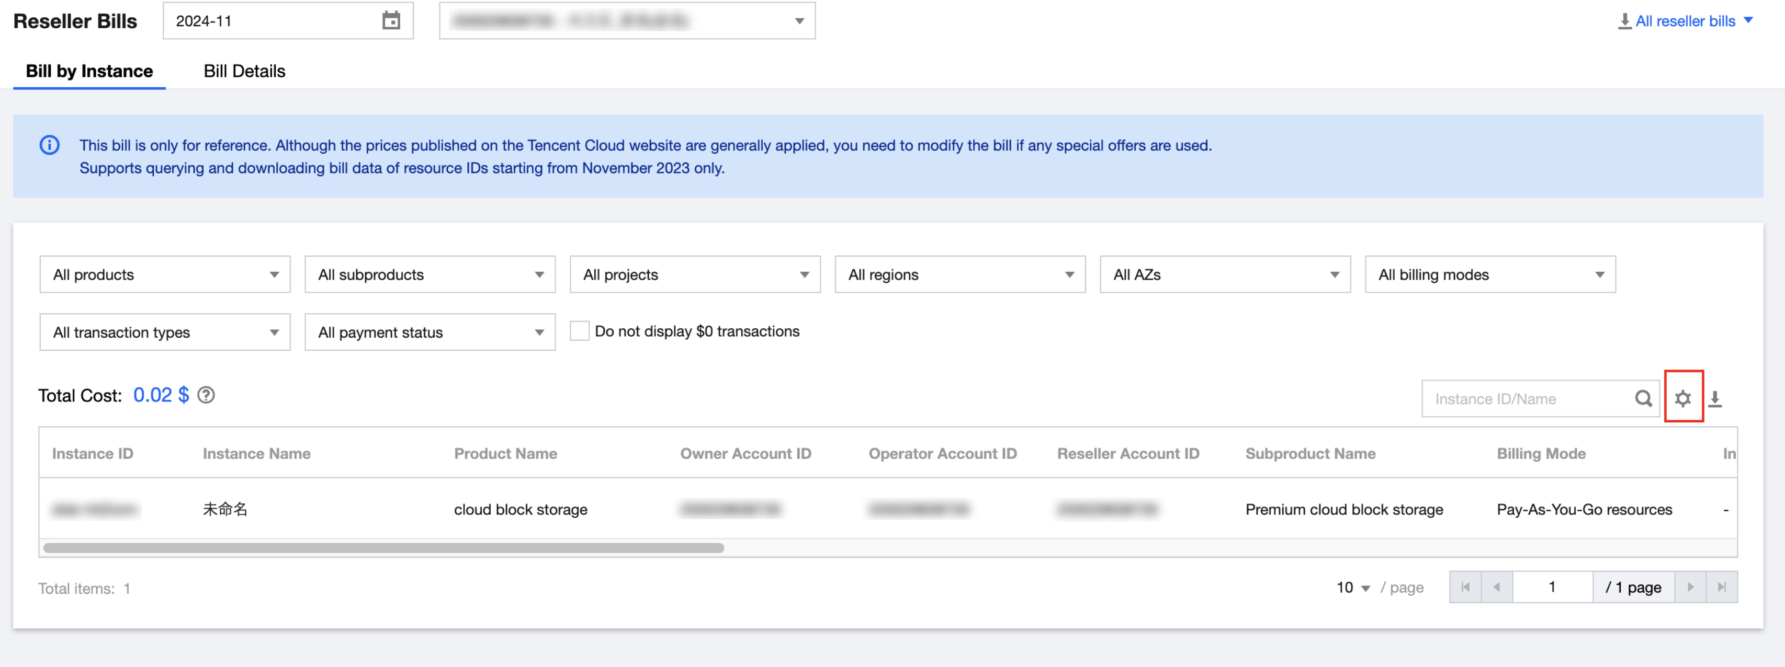Select the Bill by Instance tab
Viewport: 1785px width, 667px height.
click(89, 71)
